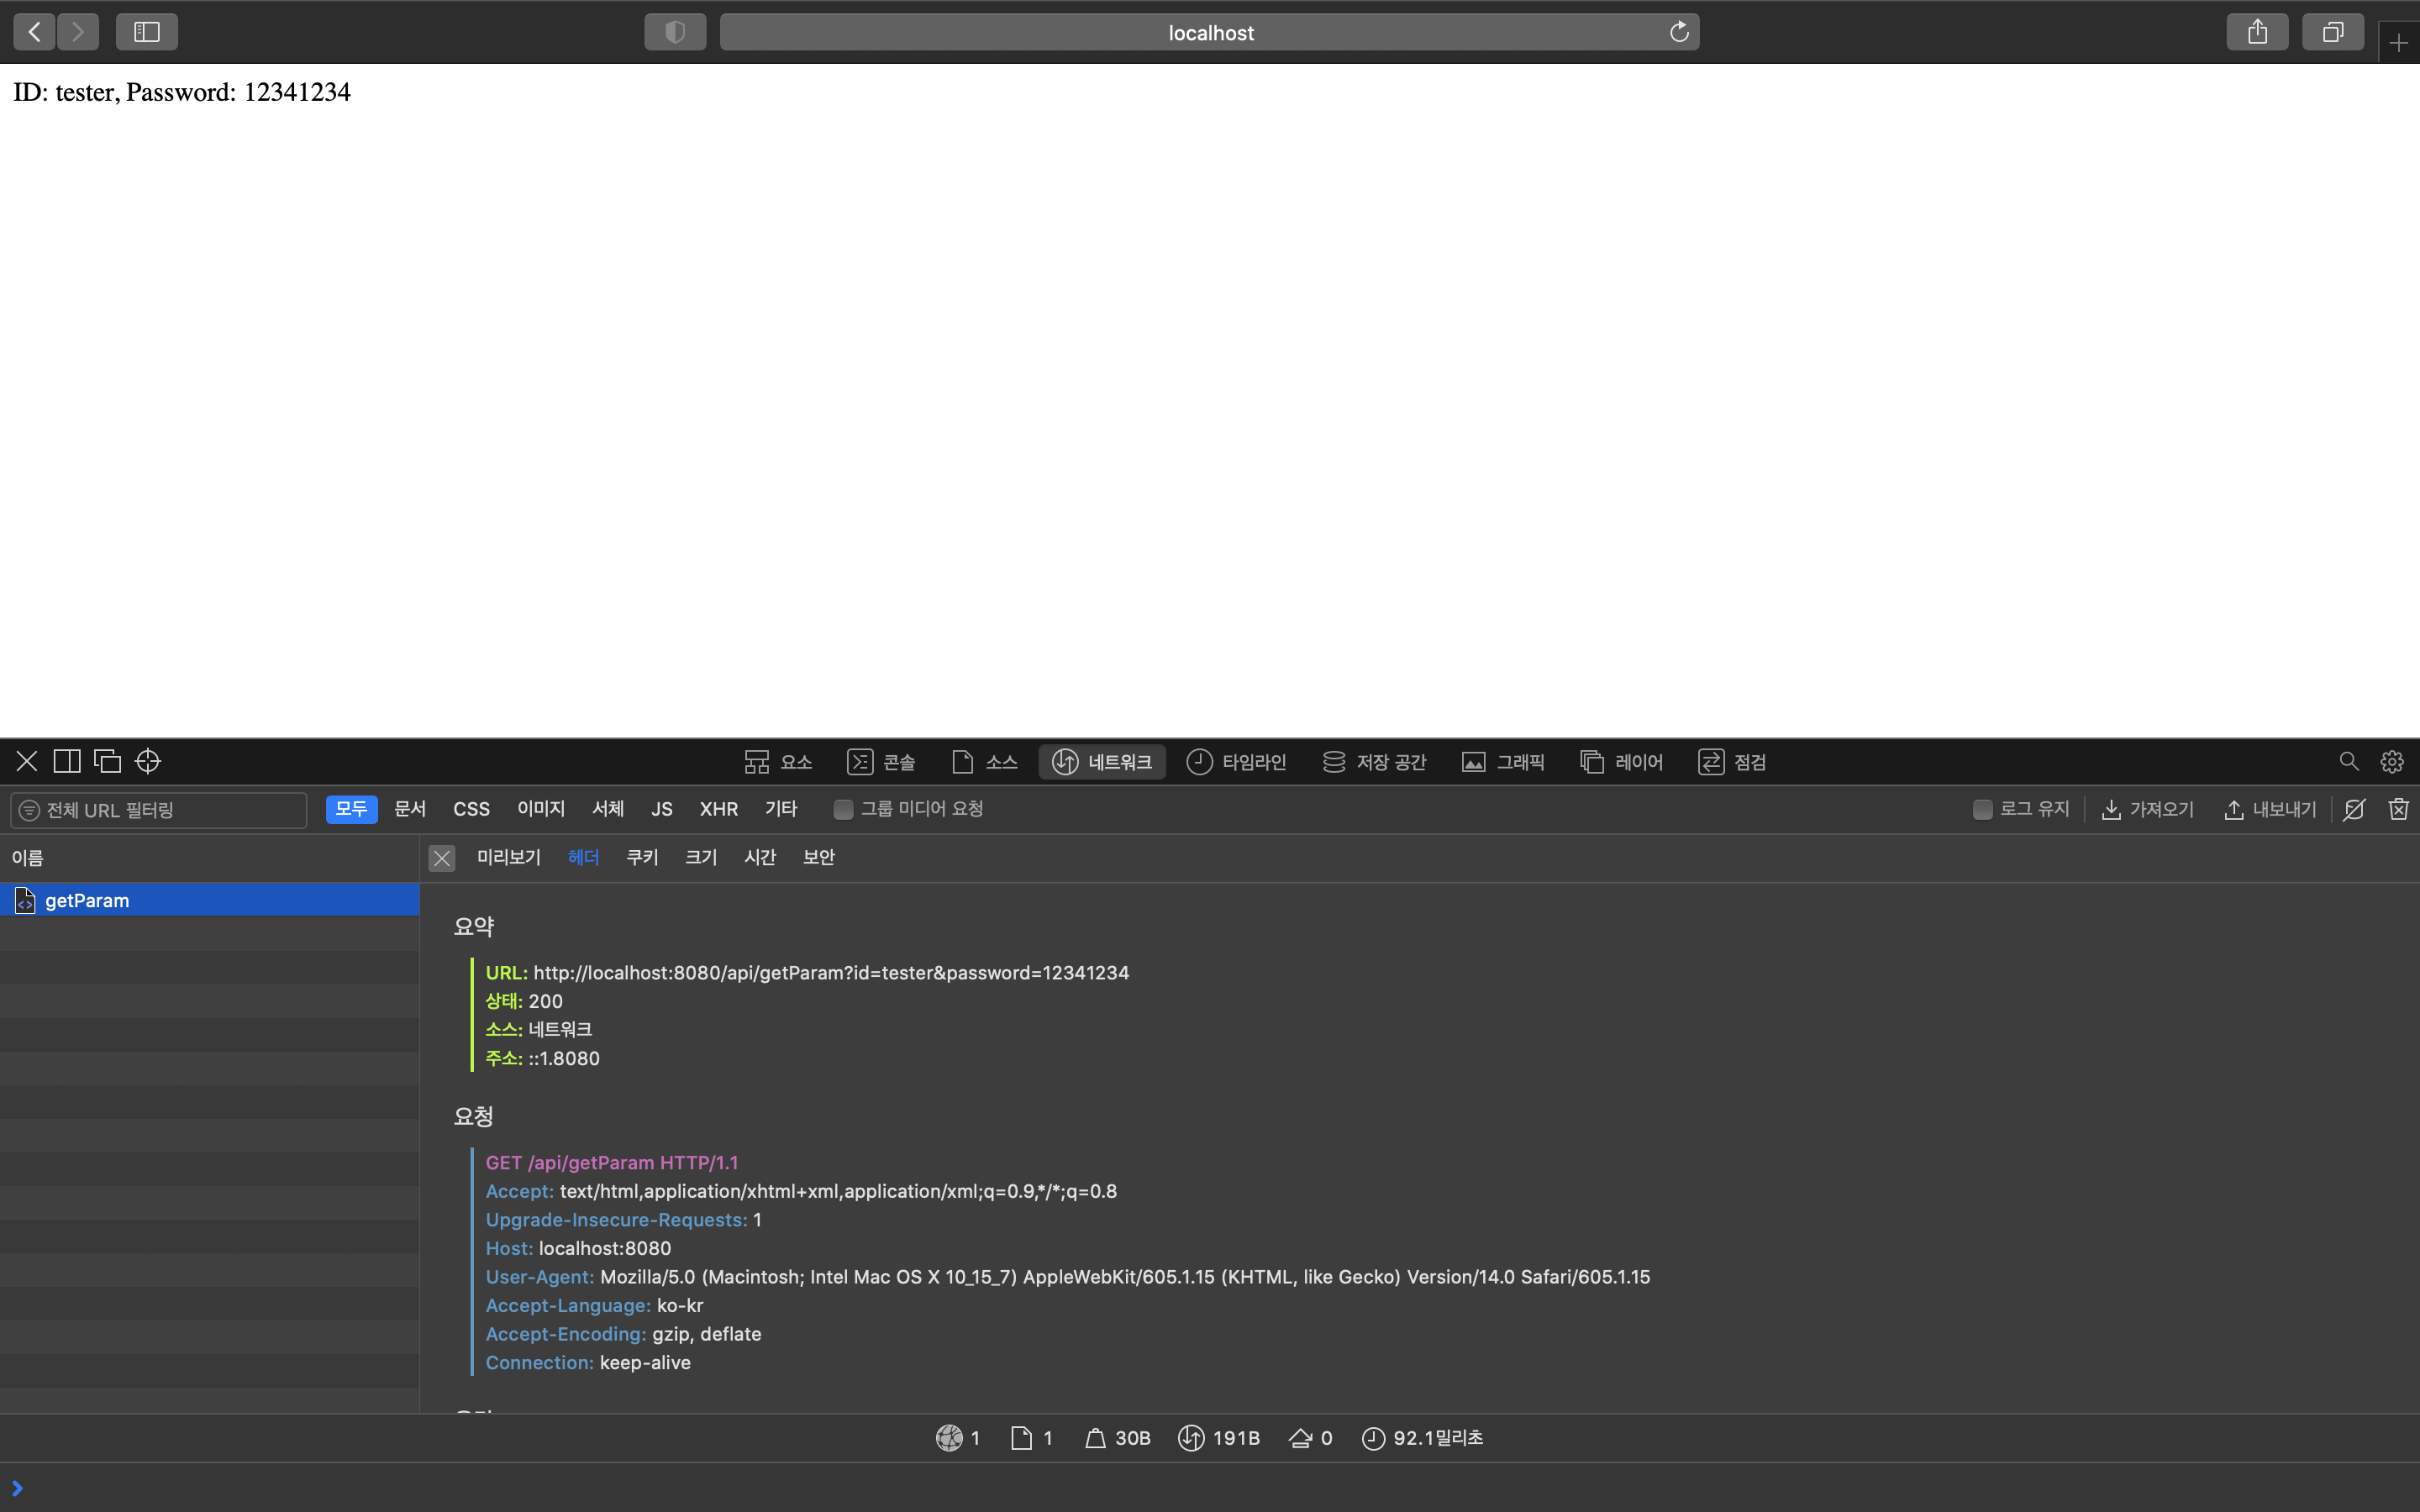The height and width of the screenshot is (1512, 2420).
Task: Filter requests by XHR
Action: pos(718,809)
